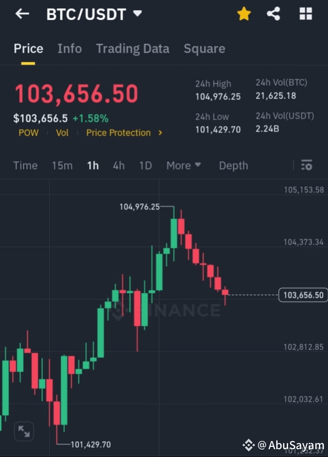This screenshot has width=328, height=457.
Task: Tap the star to favorite BTC/USDT
Action: pos(244,14)
